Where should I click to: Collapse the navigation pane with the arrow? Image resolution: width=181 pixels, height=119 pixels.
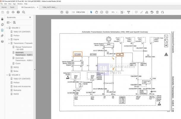(x=35, y=70)
